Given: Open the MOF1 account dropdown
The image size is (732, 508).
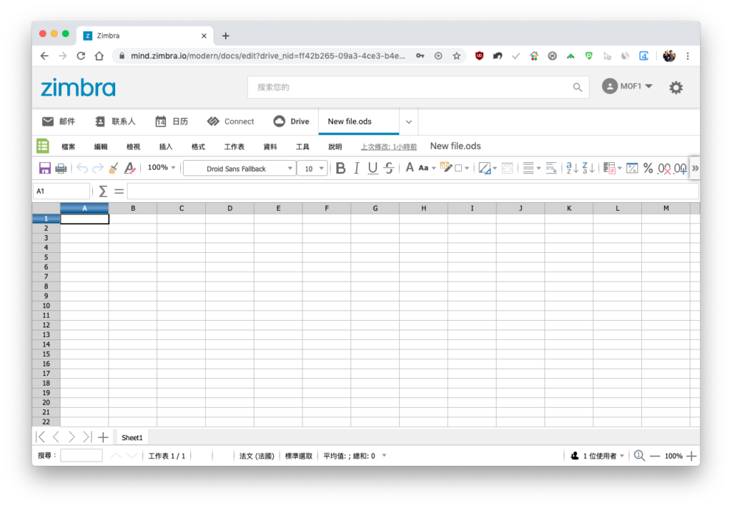Looking at the screenshot, I should (x=627, y=86).
